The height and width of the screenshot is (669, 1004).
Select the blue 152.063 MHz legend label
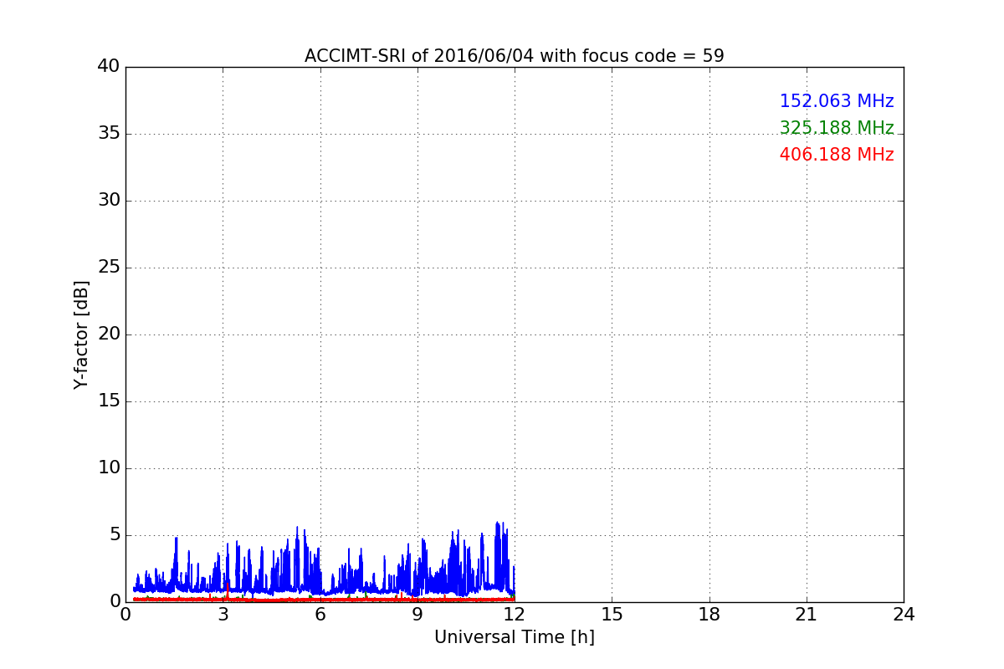coord(837,101)
